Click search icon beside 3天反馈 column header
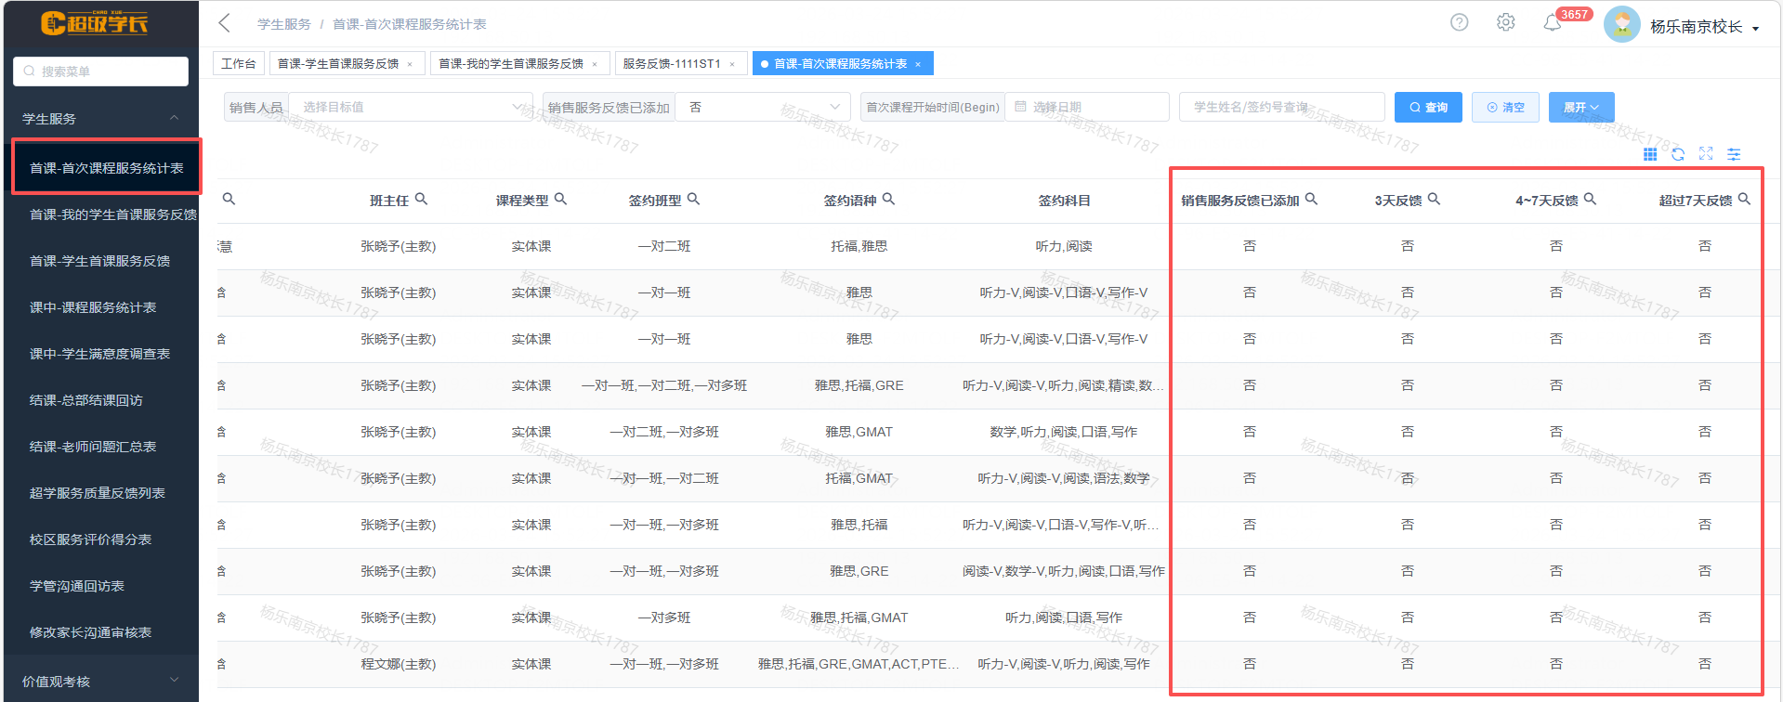The width and height of the screenshot is (1783, 702). click(1434, 199)
